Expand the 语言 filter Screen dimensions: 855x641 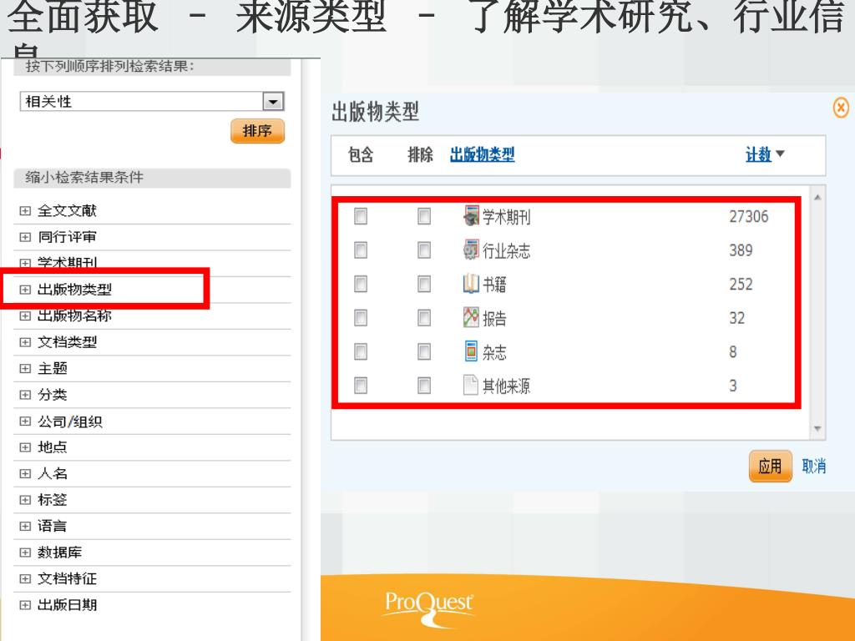point(25,526)
